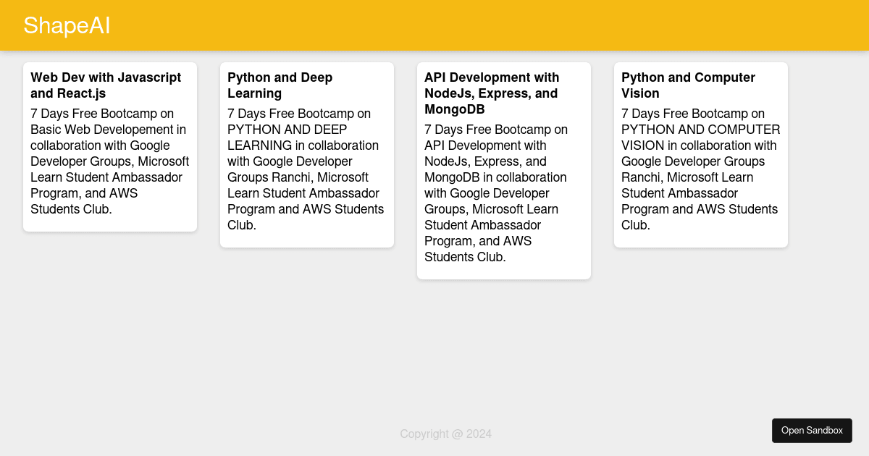This screenshot has height=456, width=869.
Task: Open the Sandbox via Open Sandbox button
Action: coord(812,430)
